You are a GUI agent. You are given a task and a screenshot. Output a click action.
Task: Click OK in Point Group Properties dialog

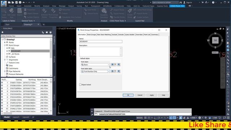128,95
